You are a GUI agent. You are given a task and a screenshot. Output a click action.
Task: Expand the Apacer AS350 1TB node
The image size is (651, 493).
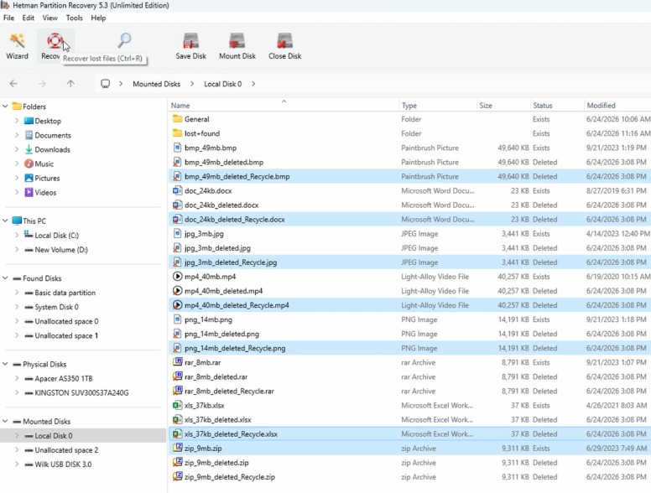point(17,378)
